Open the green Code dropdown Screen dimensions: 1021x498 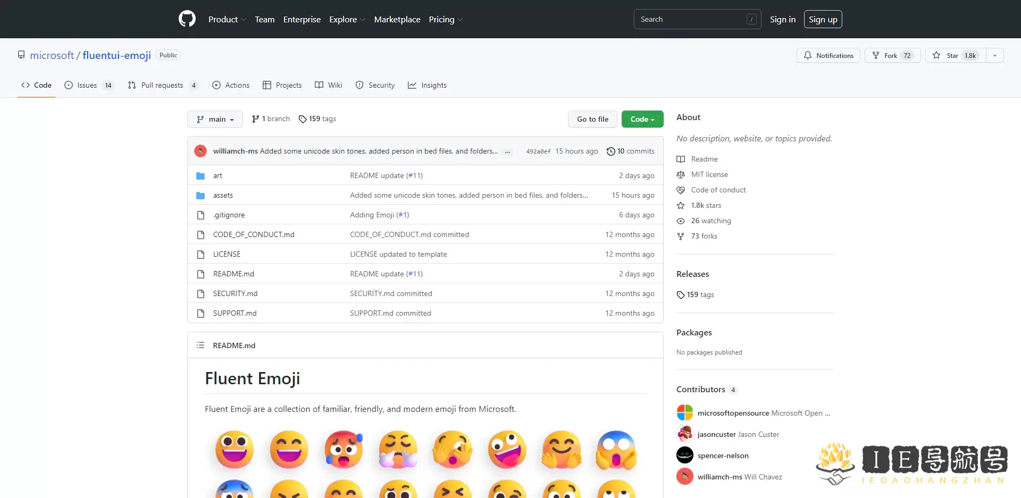pos(642,119)
